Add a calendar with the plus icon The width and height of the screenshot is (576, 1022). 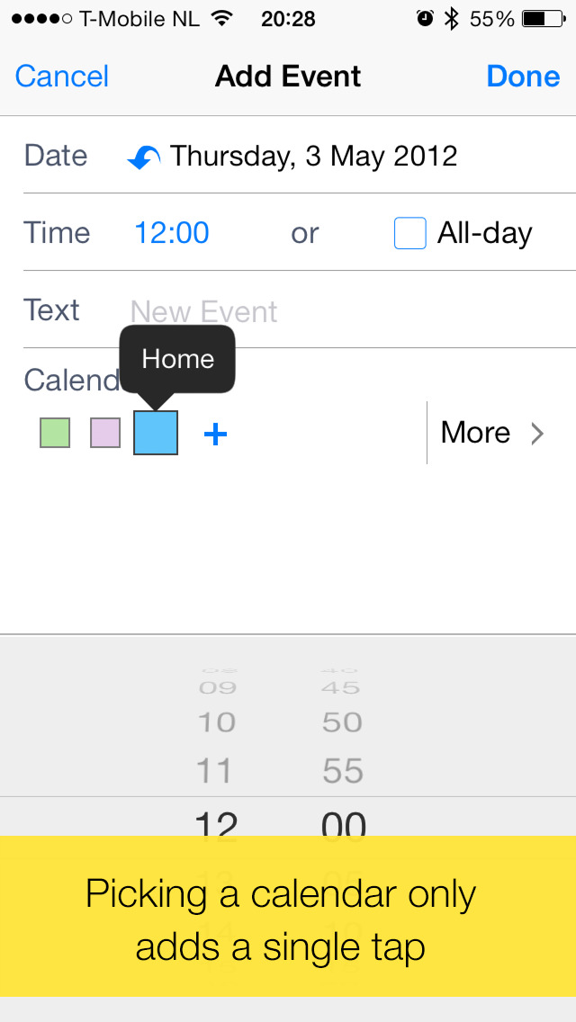216,435
